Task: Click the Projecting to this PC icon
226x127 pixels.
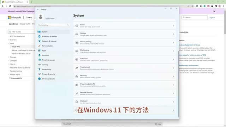Action: click(x=77, y=85)
